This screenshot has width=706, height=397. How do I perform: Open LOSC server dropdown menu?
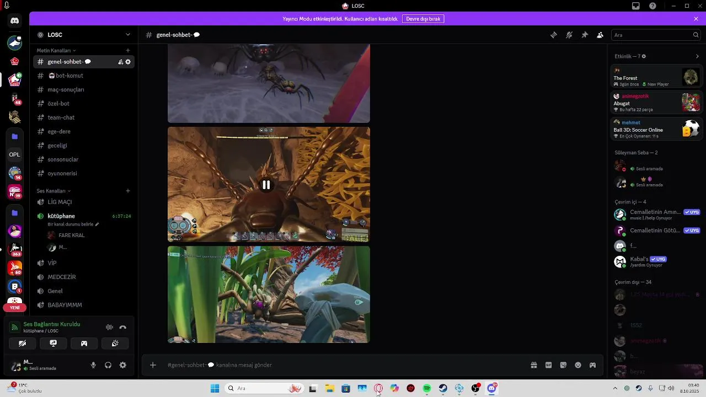click(x=128, y=35)
